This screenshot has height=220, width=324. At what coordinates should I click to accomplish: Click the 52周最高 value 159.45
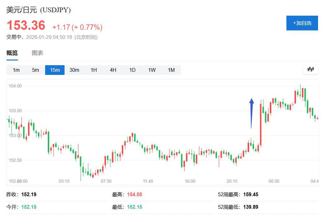click(x=250, y=194)
